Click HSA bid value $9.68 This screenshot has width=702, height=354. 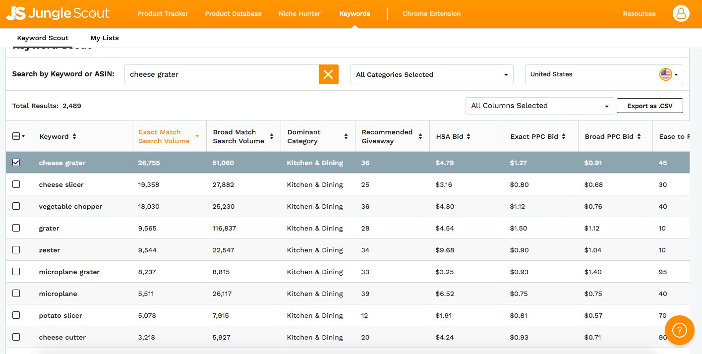(x=445, y=250)
